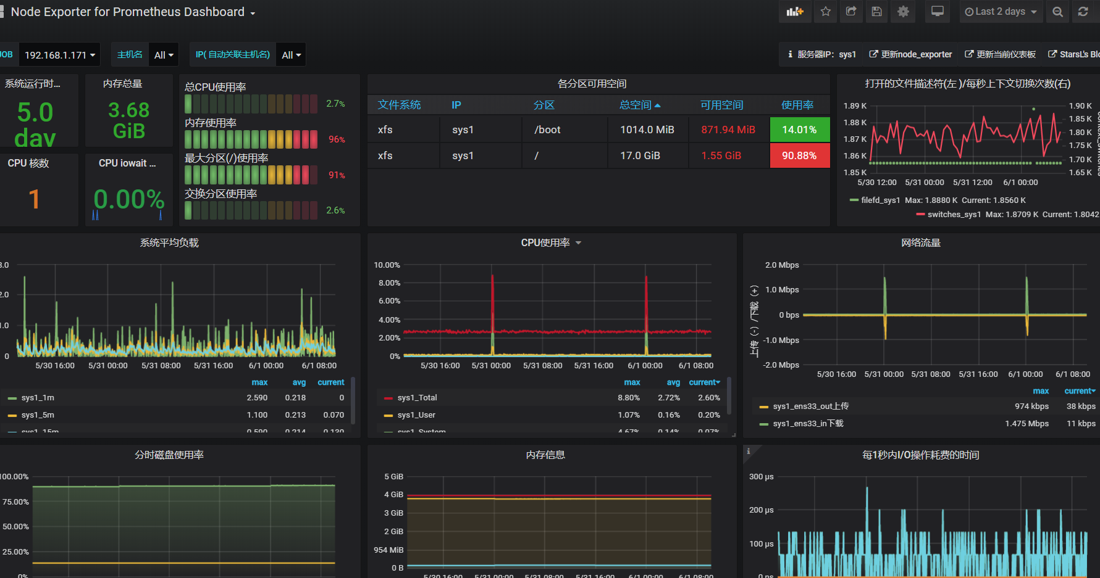
Task: Click the 3.68 GiB memory total value
Action: (x=128, y=120)
